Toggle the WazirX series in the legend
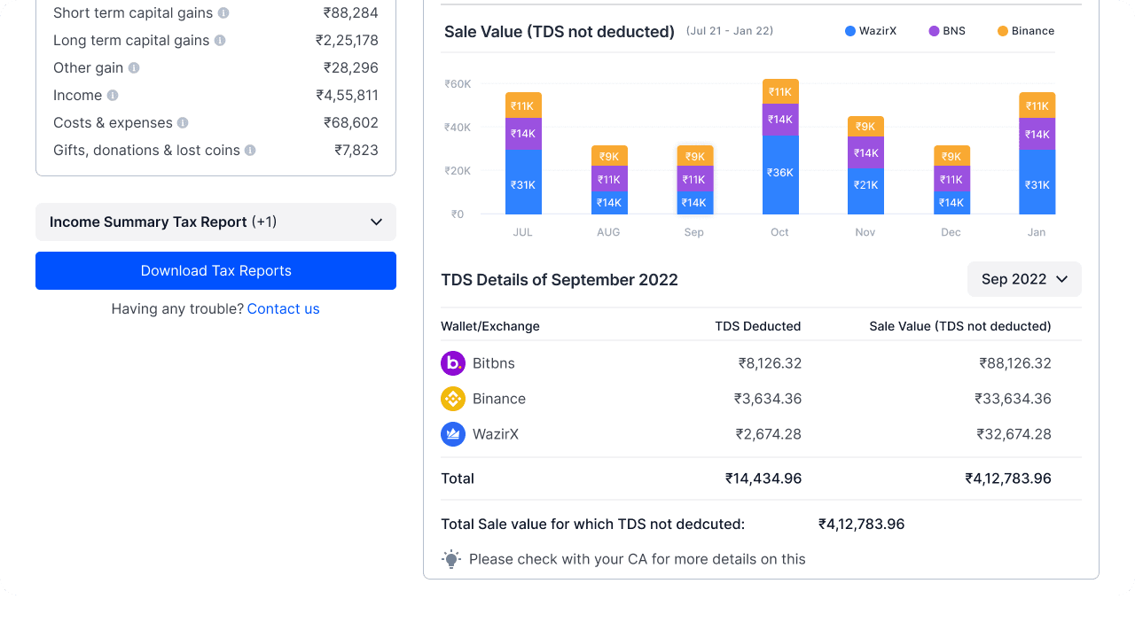This screenshot has width=1135, height=638. pyautogui.click(x=871, y=30)
